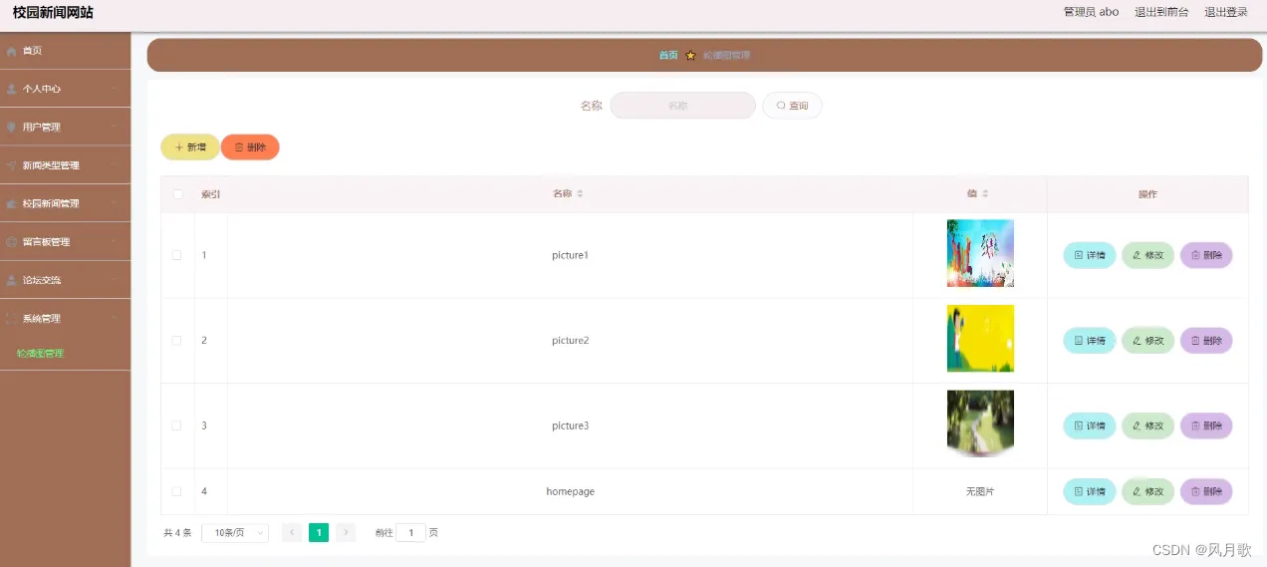Click the 校园新闻管理 sidebar icon

[12, 203]
